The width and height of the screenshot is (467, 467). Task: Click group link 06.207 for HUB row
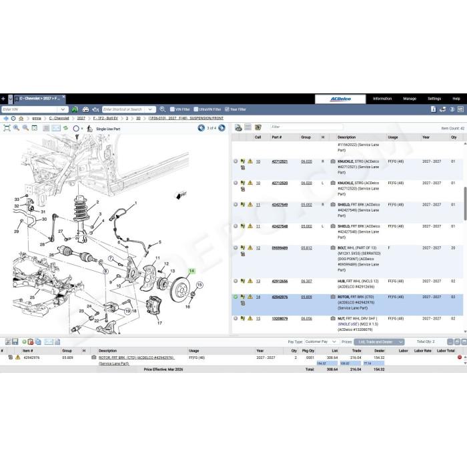[x=306, y=281]
